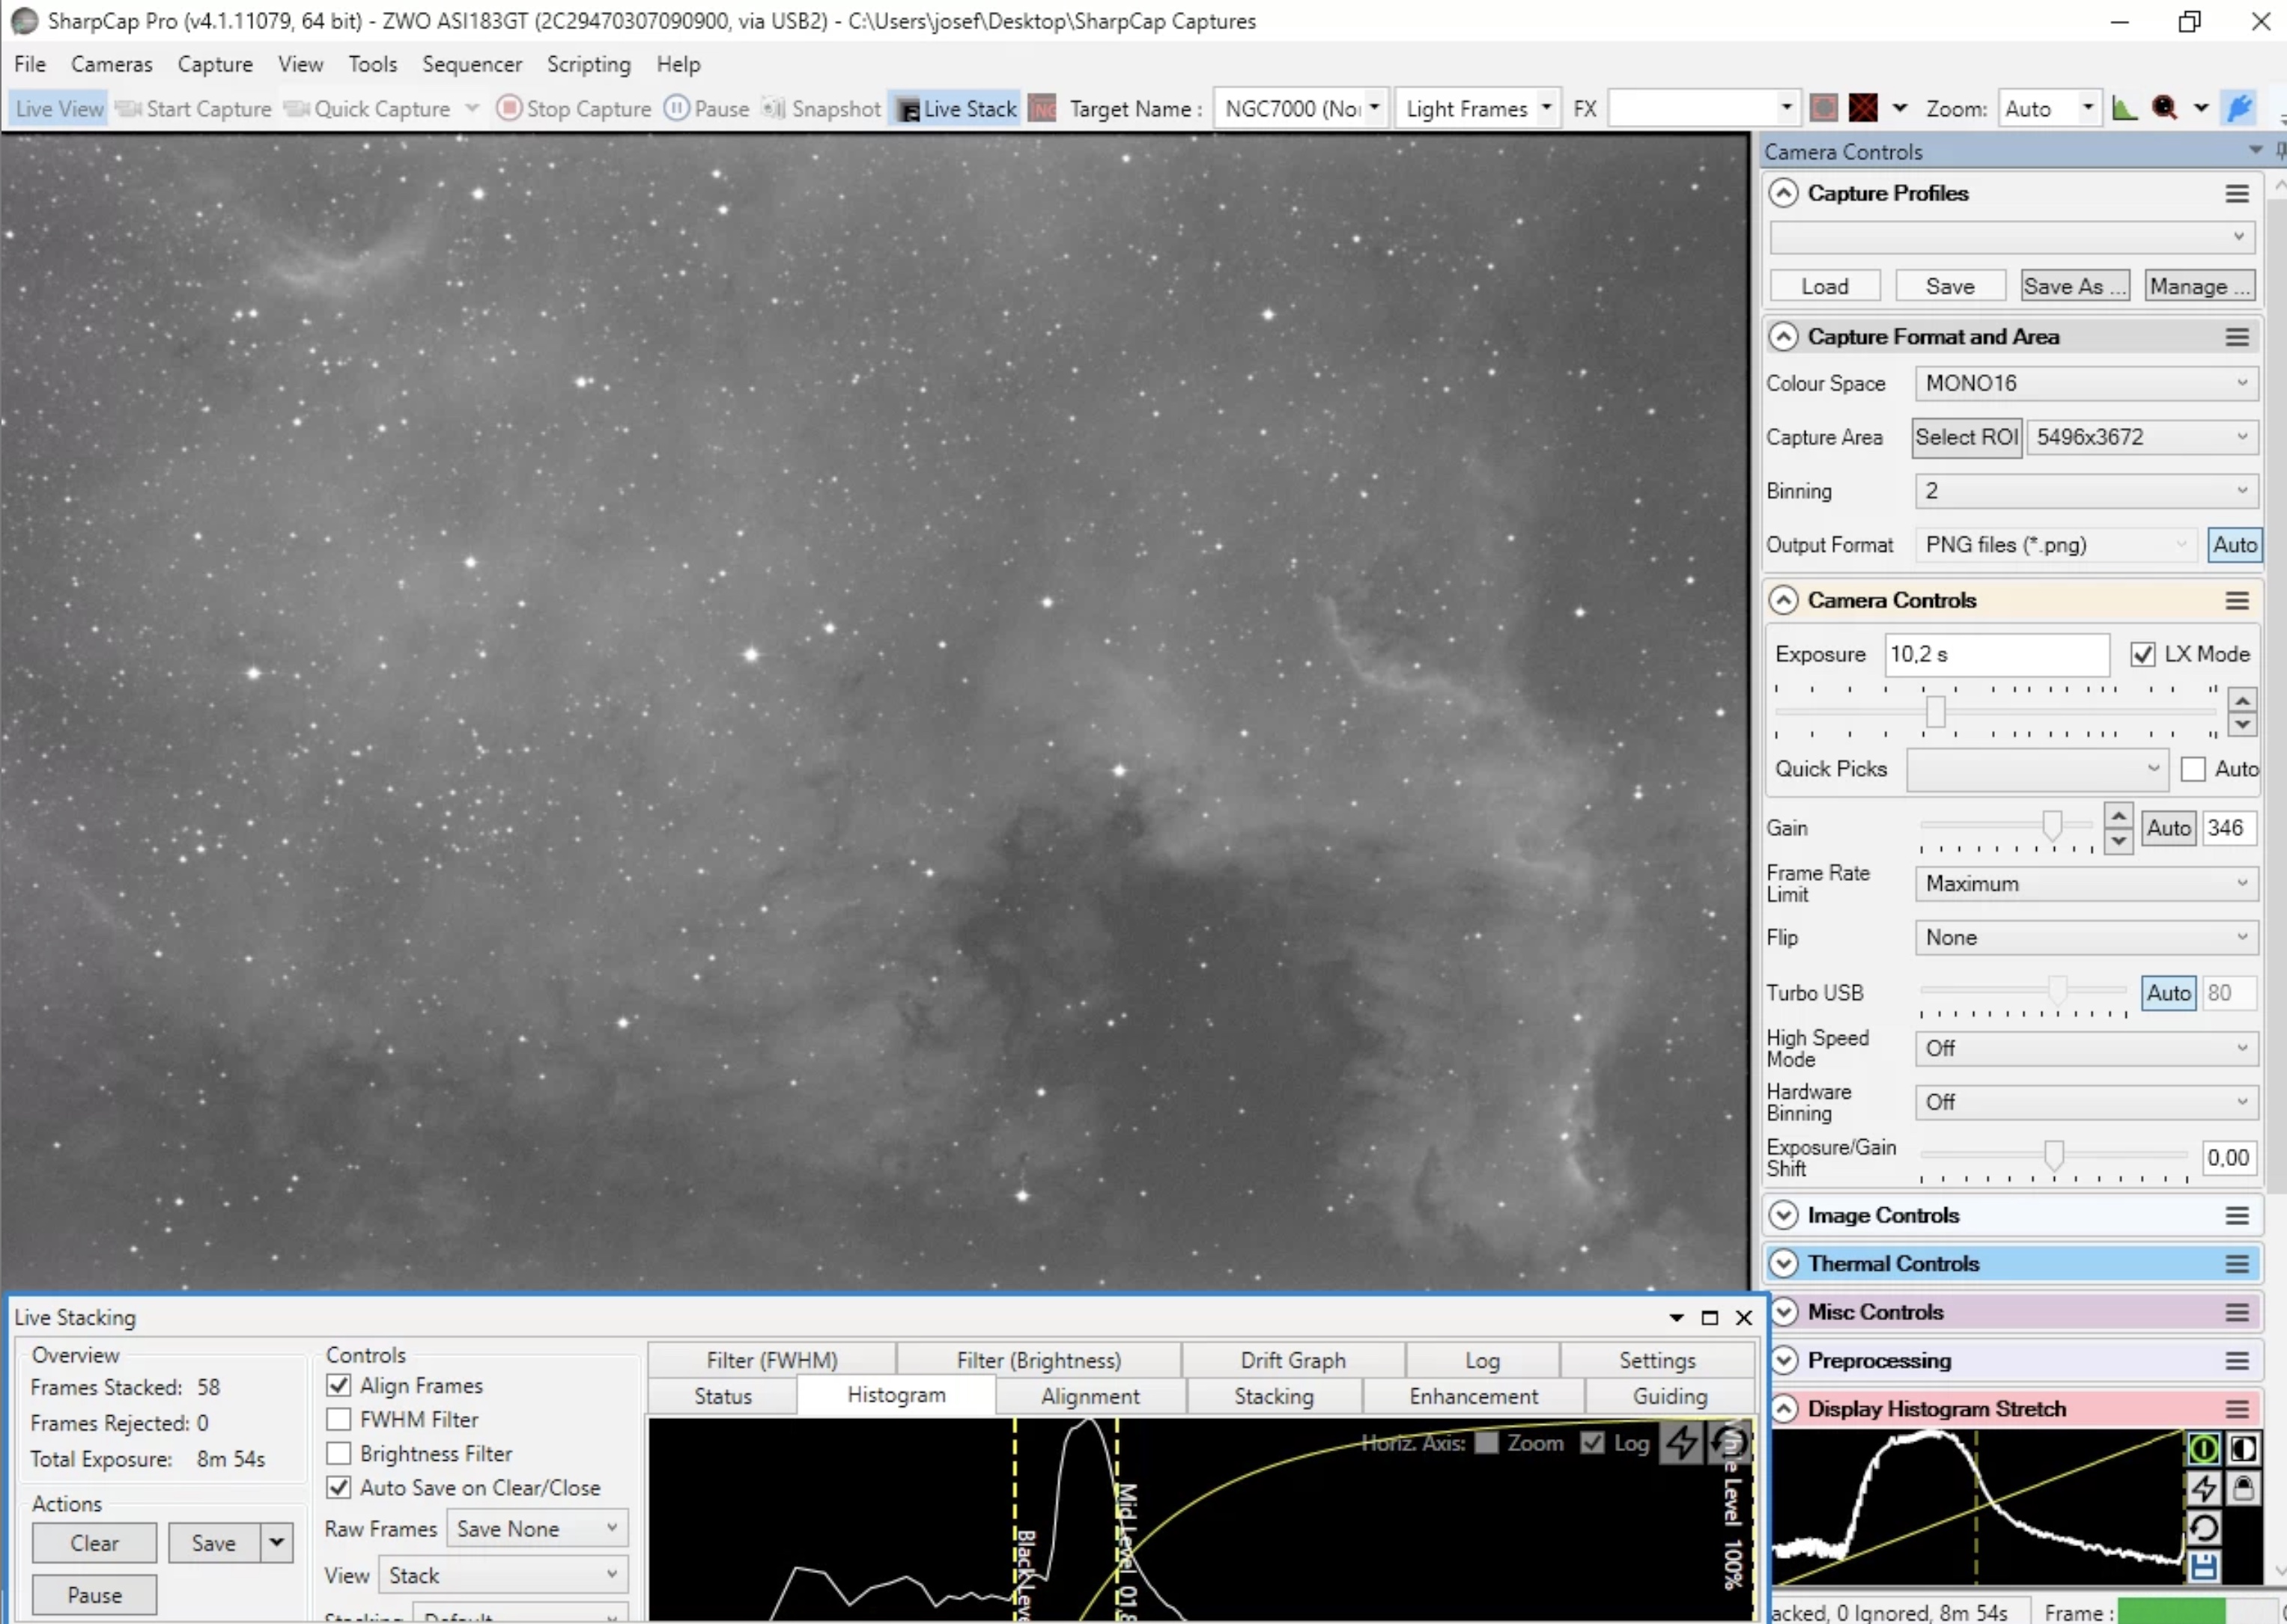The height and width of the screenshot is (1624, 2287).
Task: Open Display Histogram Stretch hamburger menu
Action: pyautogui.click(x=2238, y=1409)
